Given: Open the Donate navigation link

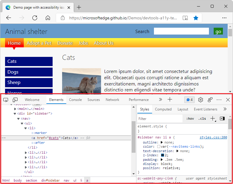Looking at the screenshot, I should click(x=65, y=43).
